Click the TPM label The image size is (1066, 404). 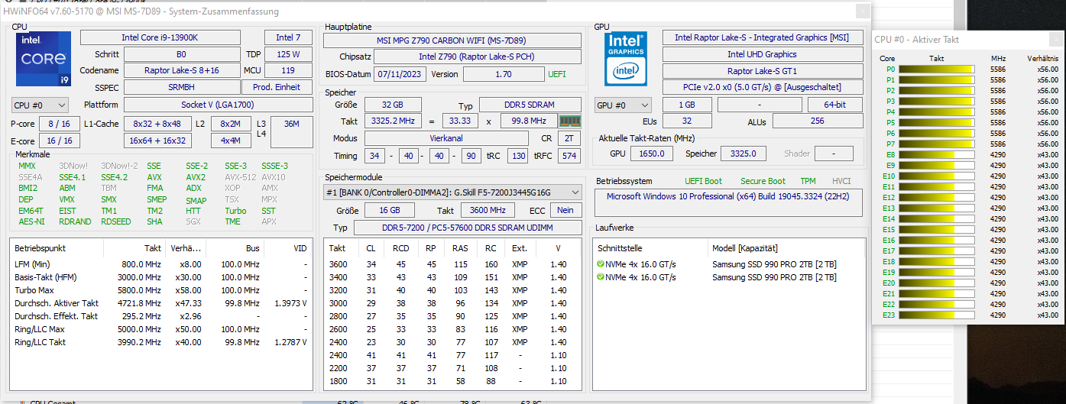tap(807, 181)
